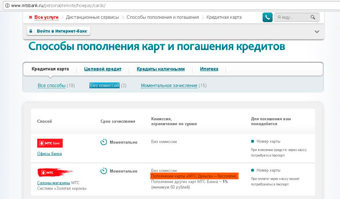Viewport: 340px width, 199px height.
Task: Click the clock icon in 'Салоны-магазины' row
Action: [104, 171]
